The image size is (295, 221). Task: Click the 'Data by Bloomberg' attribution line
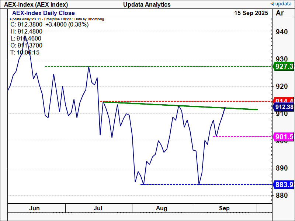(57, 19)
